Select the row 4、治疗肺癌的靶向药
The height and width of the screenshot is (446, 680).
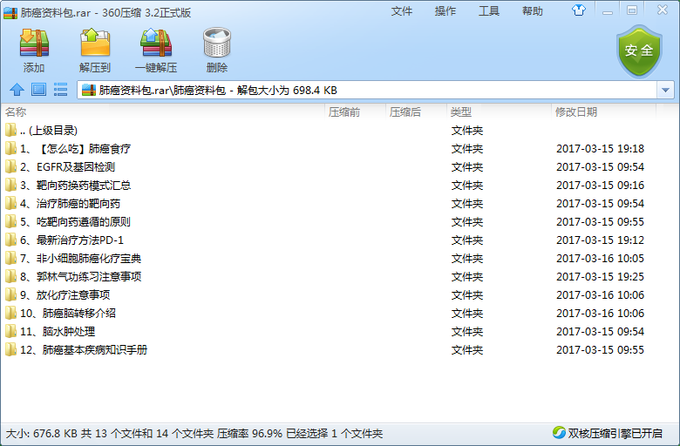click(340, 203)
